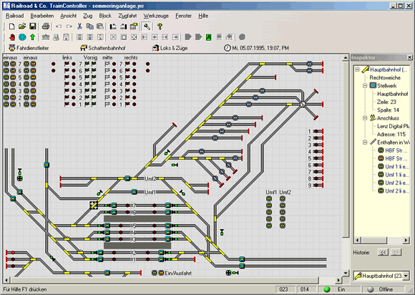Click the green up arrow icon

[32, 37]
